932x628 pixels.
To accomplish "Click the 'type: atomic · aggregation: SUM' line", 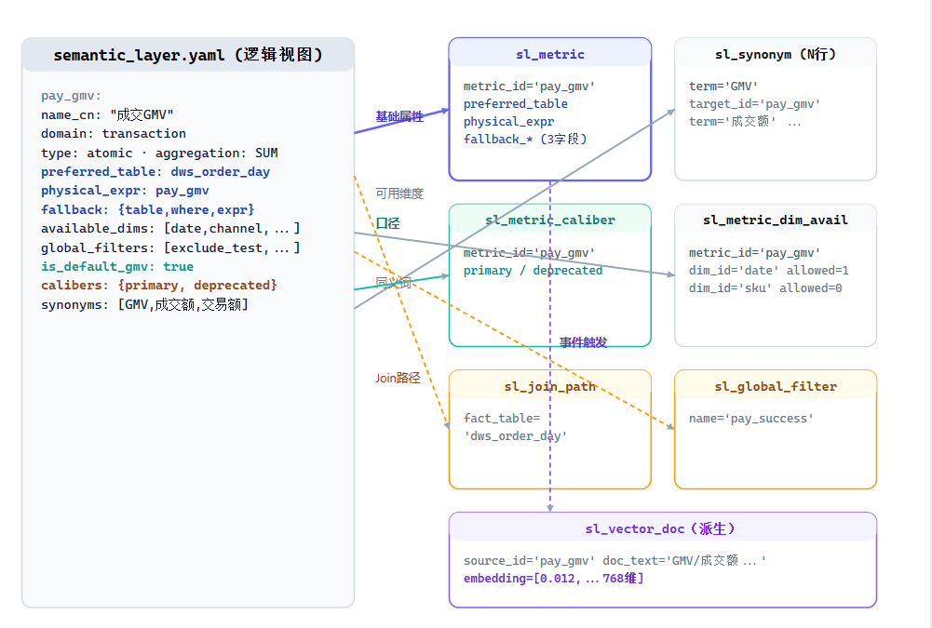I will point(159,153).
